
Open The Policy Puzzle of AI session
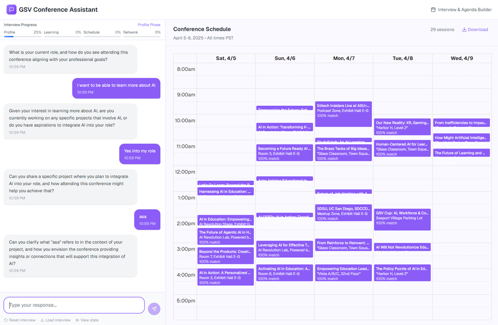(402, 273)
